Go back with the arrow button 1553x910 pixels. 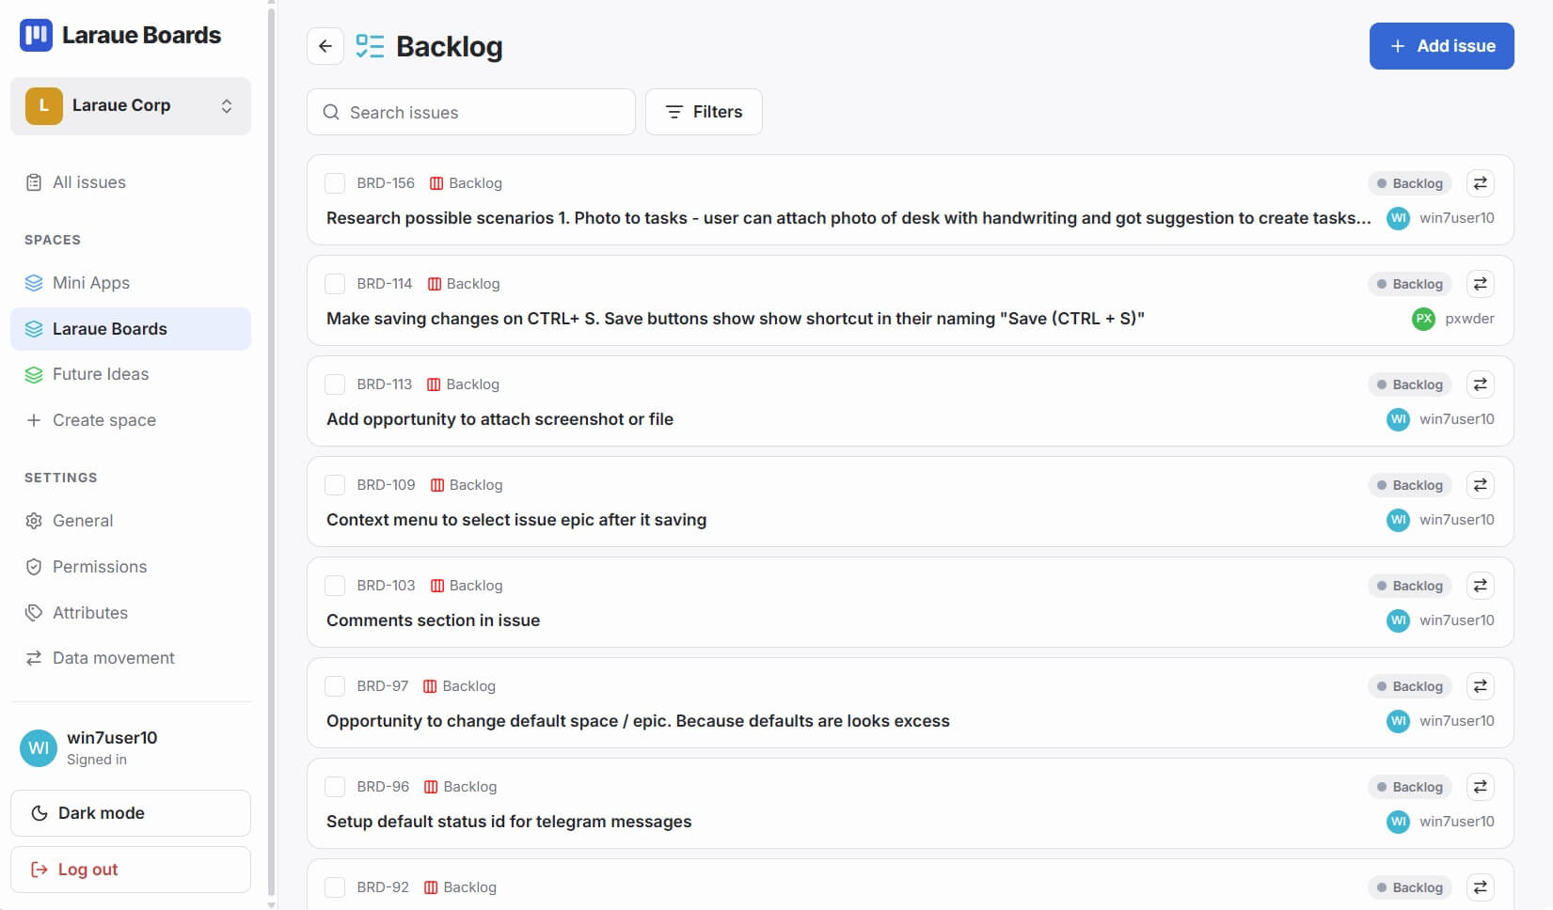325,46
